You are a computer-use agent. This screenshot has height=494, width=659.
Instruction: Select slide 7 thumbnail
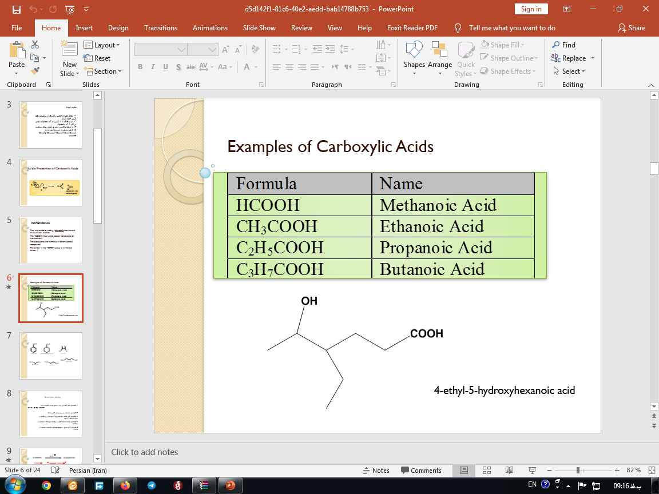51,356
